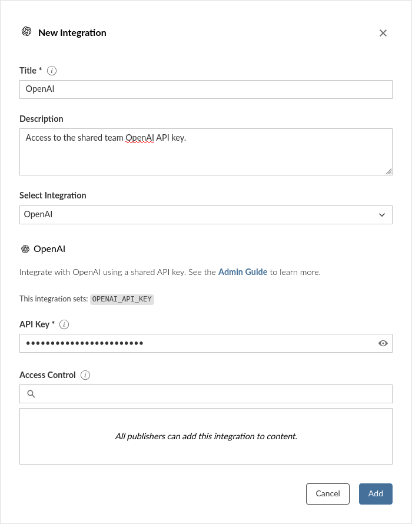Click the All publishers access list area

(x=206, y=436)
